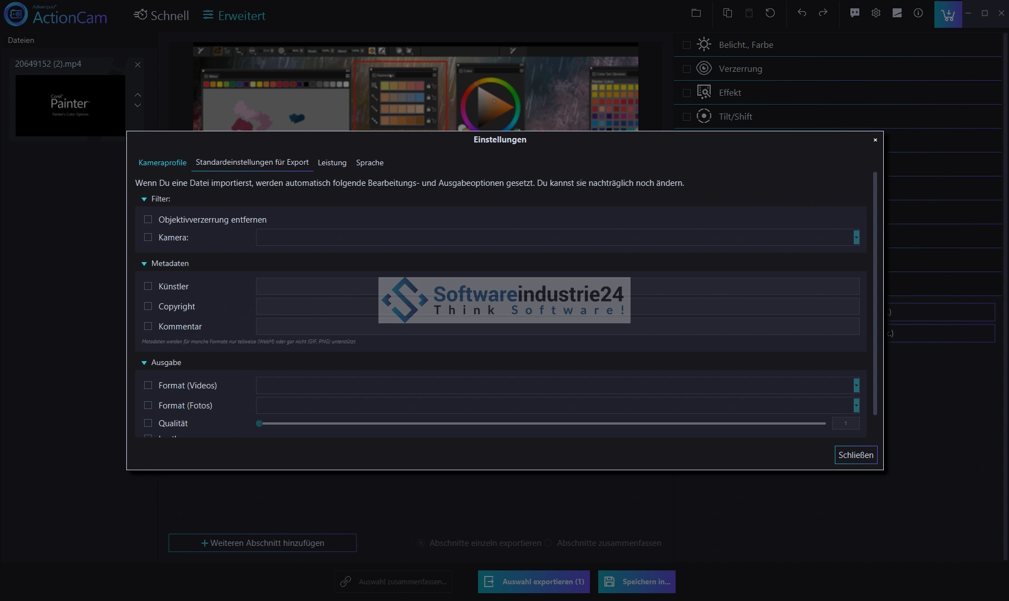Enable Objektivverzerrung entfernen checkbox

point(148,220)
